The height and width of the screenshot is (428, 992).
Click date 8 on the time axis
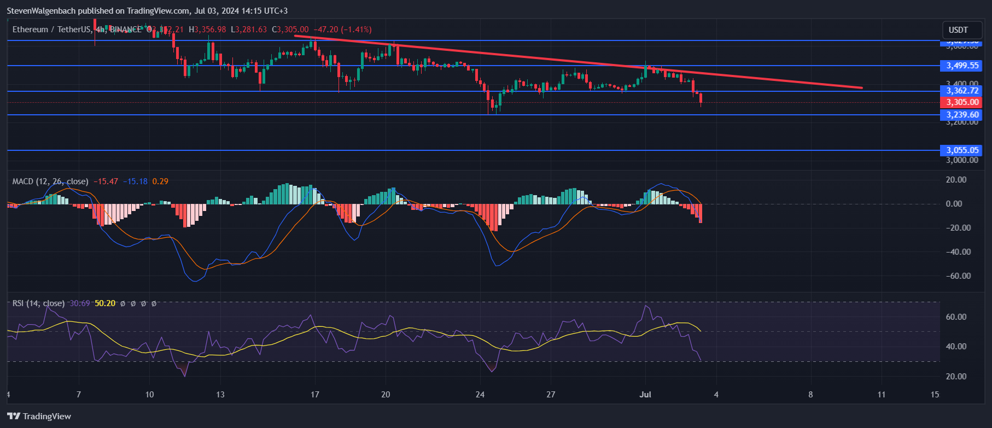pos(810,395)
